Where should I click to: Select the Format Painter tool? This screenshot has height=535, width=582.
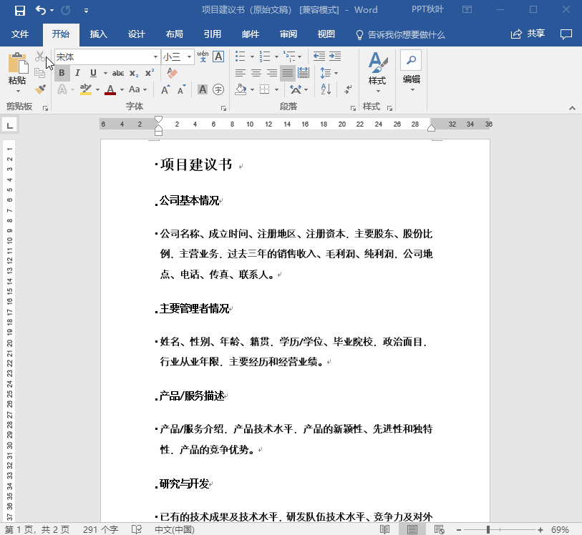(x=40, y=89)
